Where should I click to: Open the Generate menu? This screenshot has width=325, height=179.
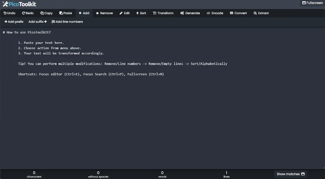point(190,13)
